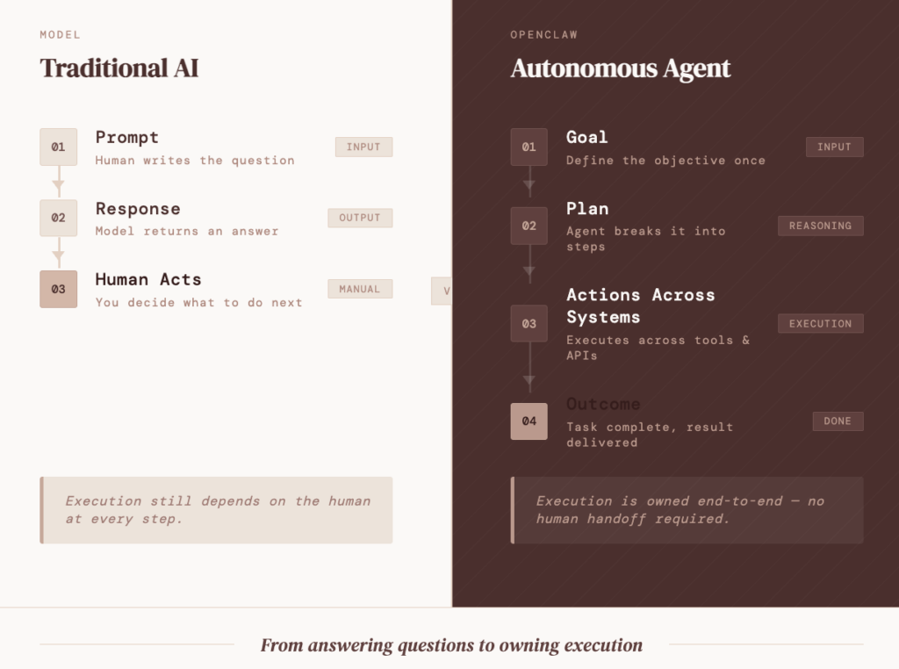Screen dimensions: 899x669
Task: Click the 01 badge beside Goal
Action: click(x=529, y=147)
